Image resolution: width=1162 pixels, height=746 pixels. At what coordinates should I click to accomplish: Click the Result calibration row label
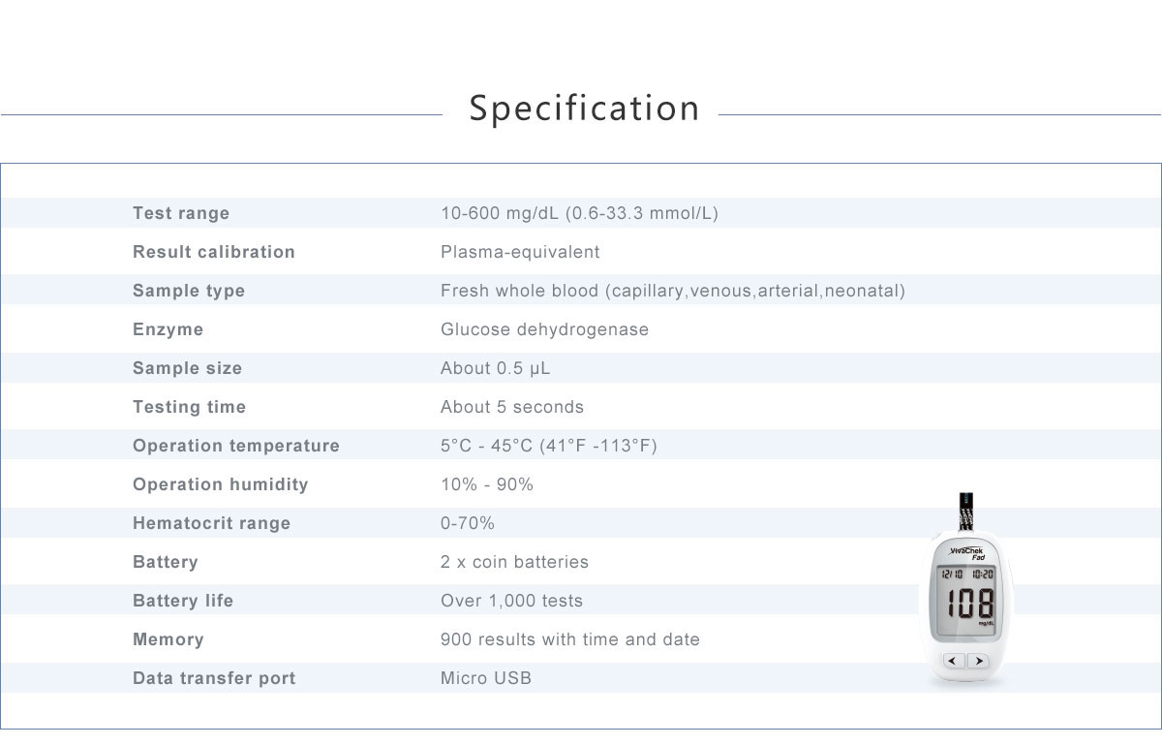pyautogui.click(x=213, y=252)
